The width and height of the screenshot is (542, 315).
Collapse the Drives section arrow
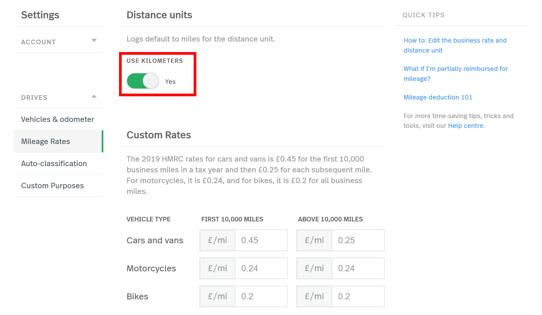click(94, 96)
